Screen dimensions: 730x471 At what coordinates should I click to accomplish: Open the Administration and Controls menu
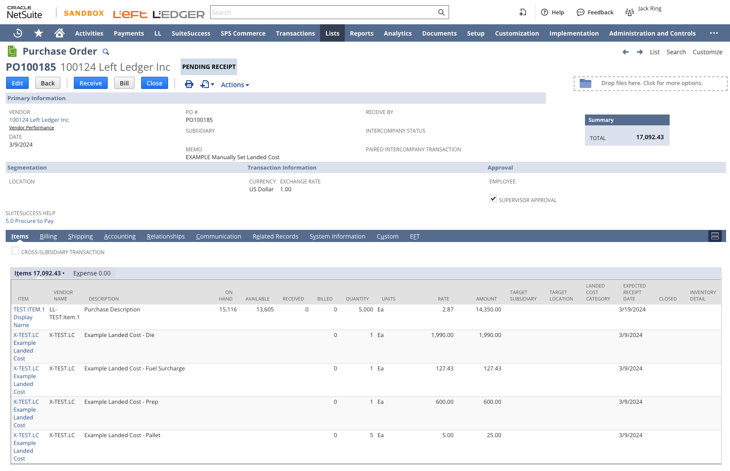click(x=652, y=33)
